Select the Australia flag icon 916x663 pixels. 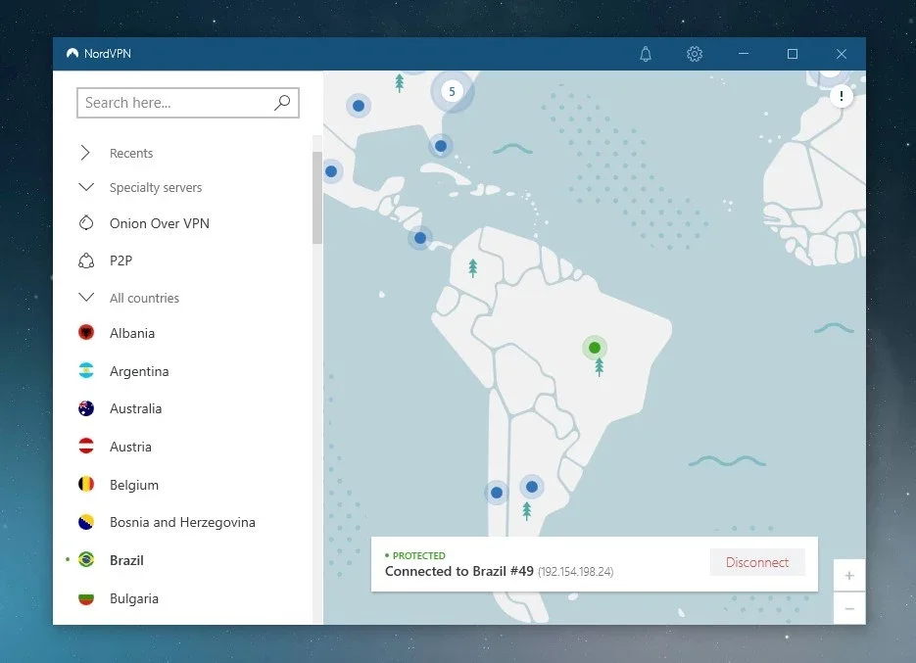[x=86, y=408]
